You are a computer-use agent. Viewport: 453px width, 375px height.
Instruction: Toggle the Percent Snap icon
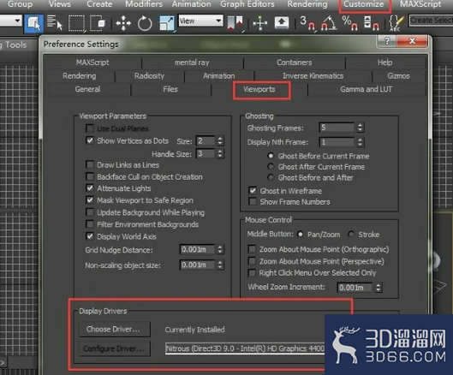coord(349,23)
